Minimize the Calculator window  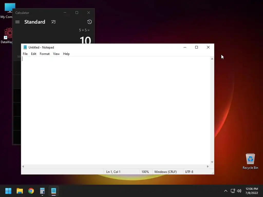(x=65, y=13)
